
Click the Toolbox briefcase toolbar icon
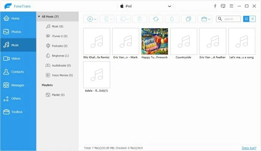[x=204, y=19]
